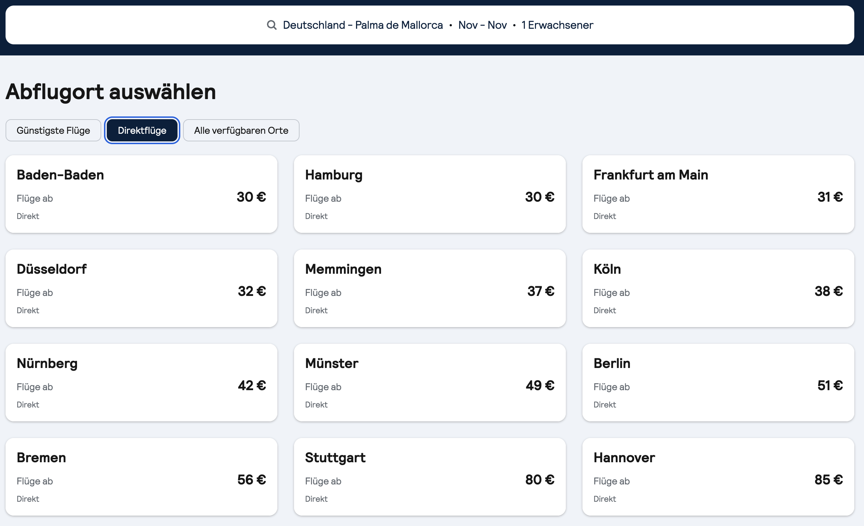Choose Berlin as departure city
The height and width of the screenshot is (526, 864).
718,382
